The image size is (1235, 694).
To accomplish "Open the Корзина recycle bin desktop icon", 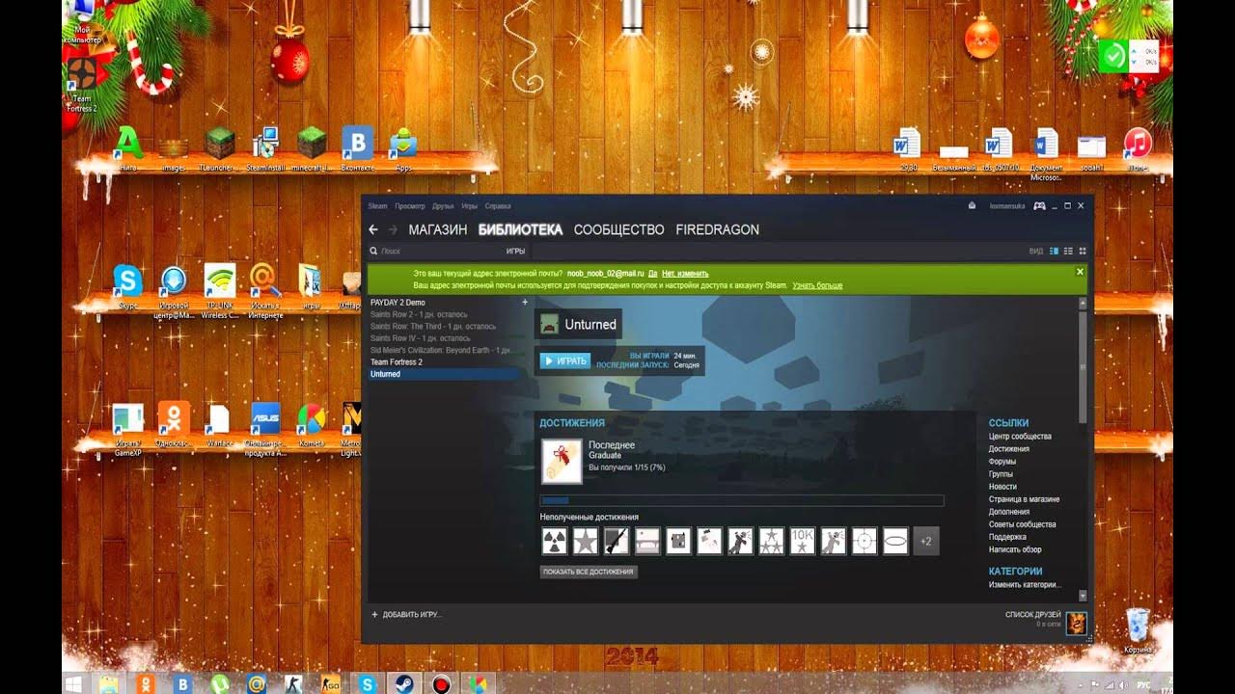I will click(1139, 631).
